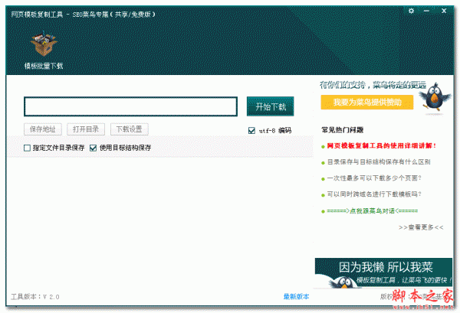Click the 开始下载 button
Viewport: 460px width, 313px height.
[x=270, y=106]
